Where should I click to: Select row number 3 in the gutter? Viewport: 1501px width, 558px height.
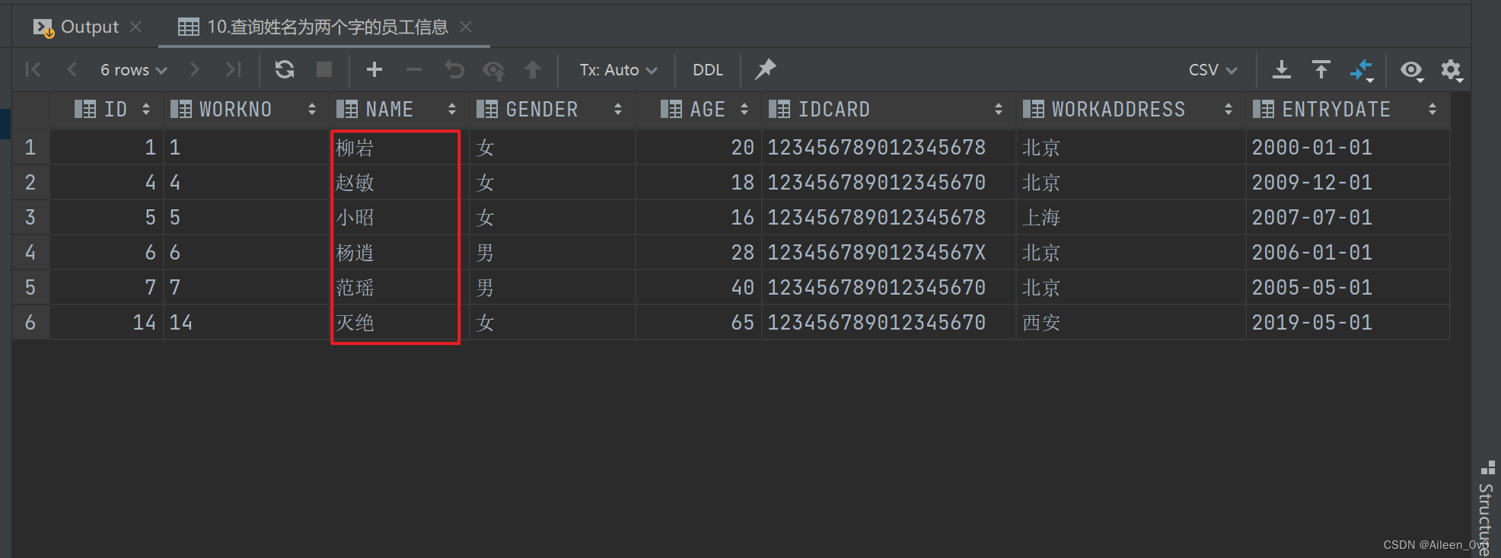[30, 217]
